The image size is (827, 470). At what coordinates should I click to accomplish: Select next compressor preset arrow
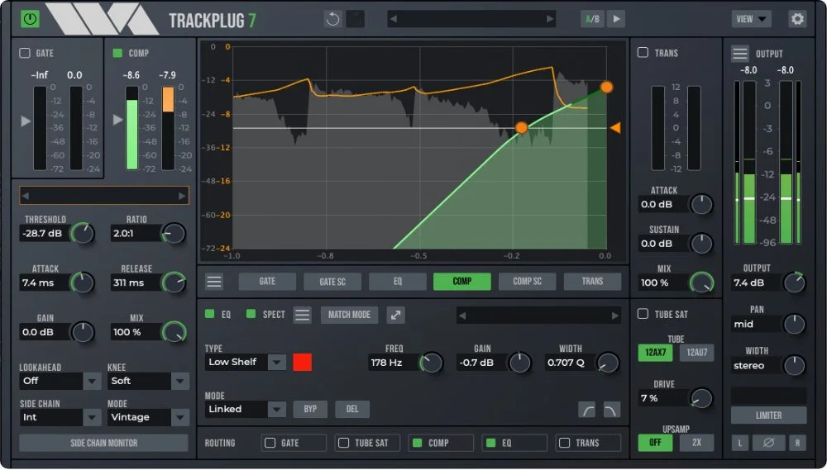click(x=182, y=196)
